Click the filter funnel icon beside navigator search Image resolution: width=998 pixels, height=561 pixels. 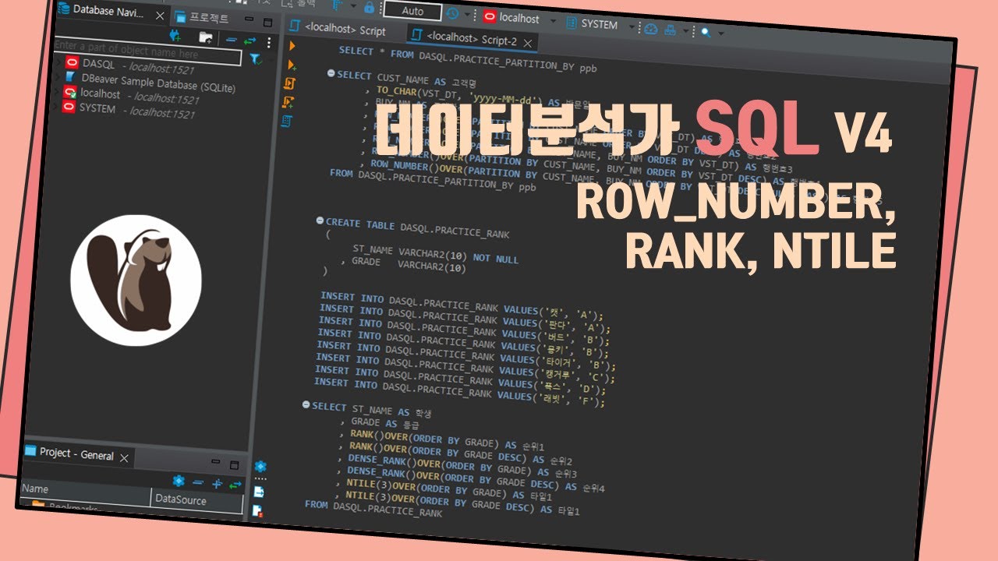pos(256,58)
